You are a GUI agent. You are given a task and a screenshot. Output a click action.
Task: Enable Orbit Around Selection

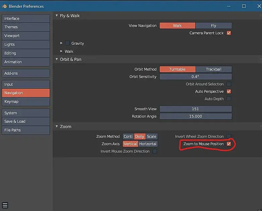[229, 84]
